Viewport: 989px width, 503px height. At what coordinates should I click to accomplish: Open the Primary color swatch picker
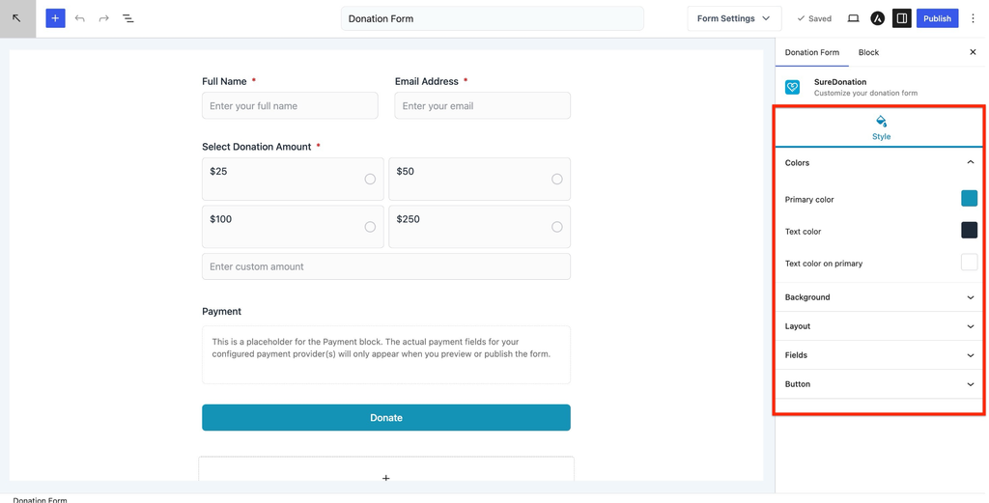(x=969, y=199)
